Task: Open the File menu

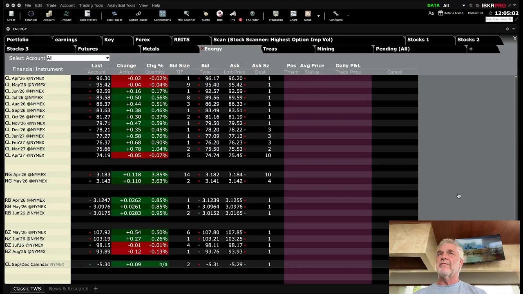Action: click(28, 5)
